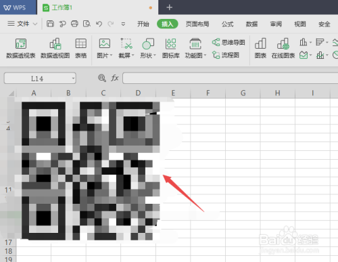The width and height of the screenshot is (338, 262).
Task: Select row 18 header
Action: [x=8, y=251]
